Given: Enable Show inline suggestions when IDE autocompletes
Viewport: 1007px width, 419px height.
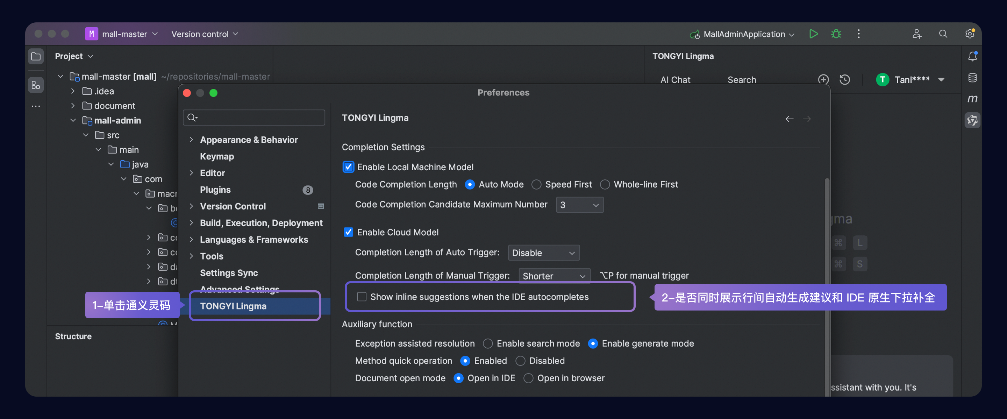Looking at the screenshot, I should 362,297.
